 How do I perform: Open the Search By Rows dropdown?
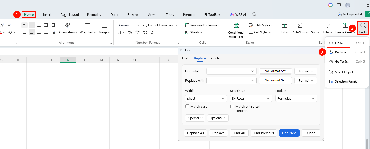(x=251, y=98)
